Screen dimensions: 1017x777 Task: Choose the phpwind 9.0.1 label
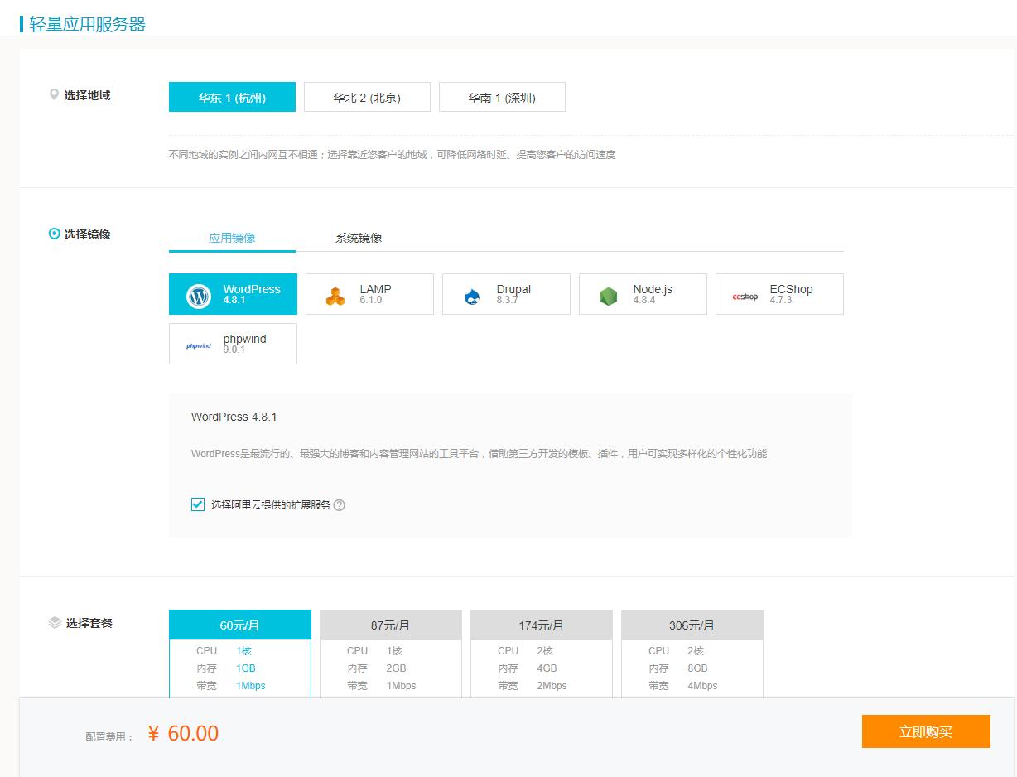(244, 344)
